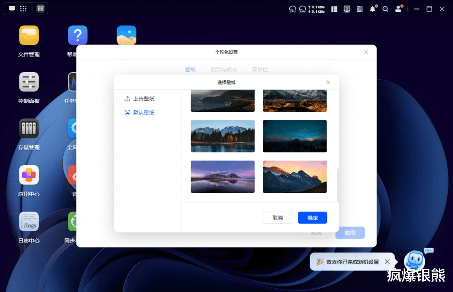Confirm wallpaper with 确定 button
The width and height of the screenshot is (453, 292).
point(312,218)
